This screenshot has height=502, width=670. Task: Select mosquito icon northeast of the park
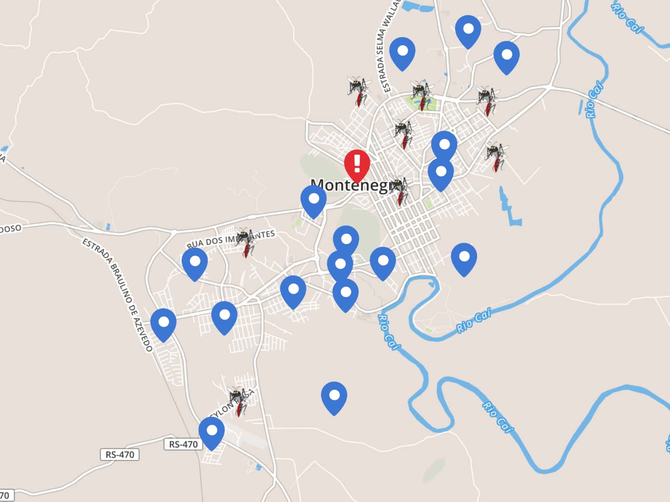coord(486,101)
